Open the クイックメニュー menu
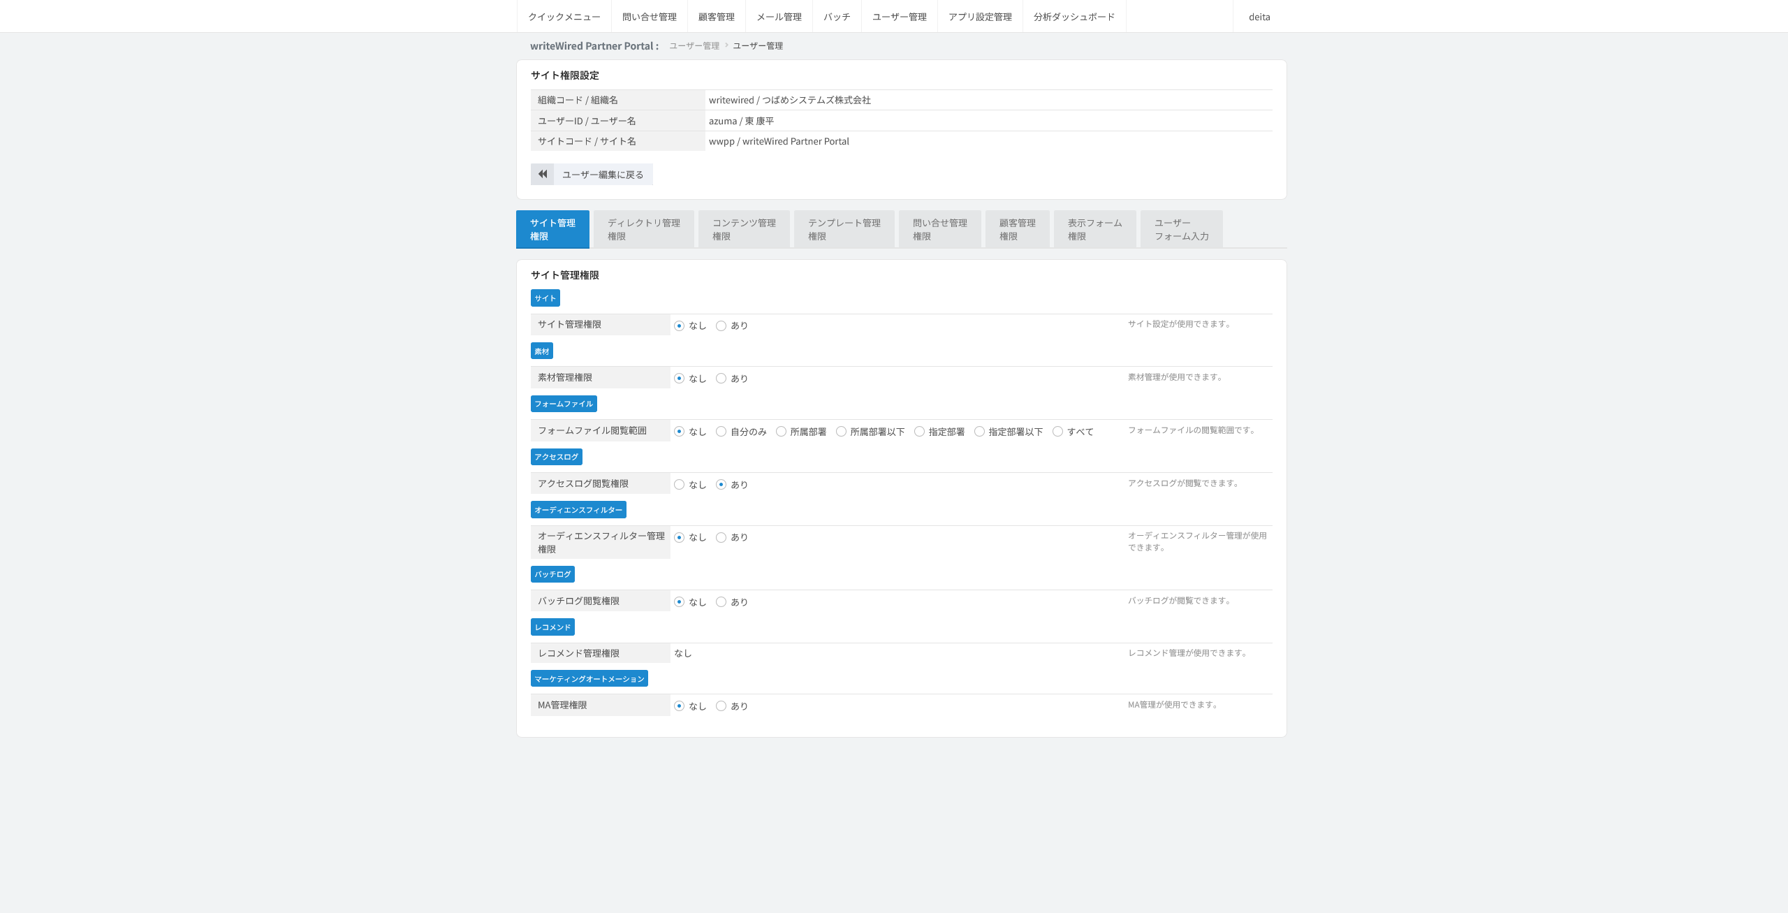1788x913 pixels. (x=564, y=17)
